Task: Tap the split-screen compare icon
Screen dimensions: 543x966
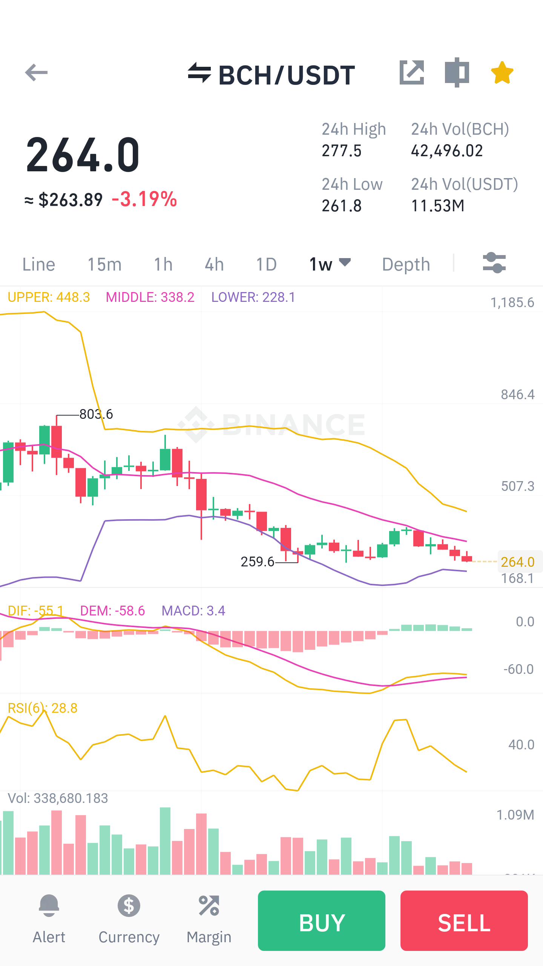Action: pos(457,72)
